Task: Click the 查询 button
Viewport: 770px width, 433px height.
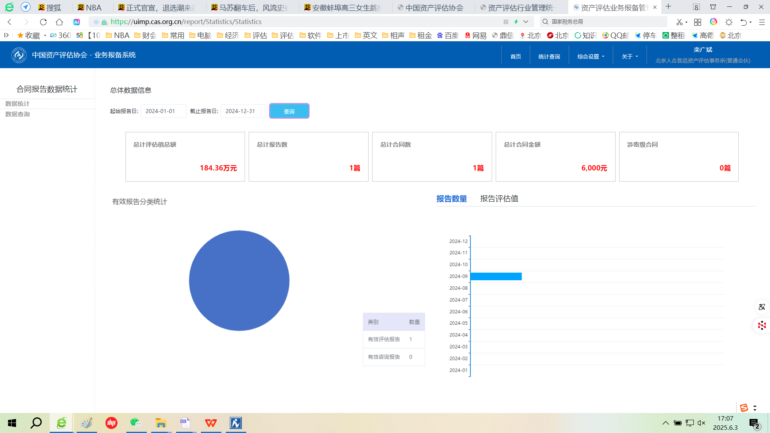Action: point(289,111)
